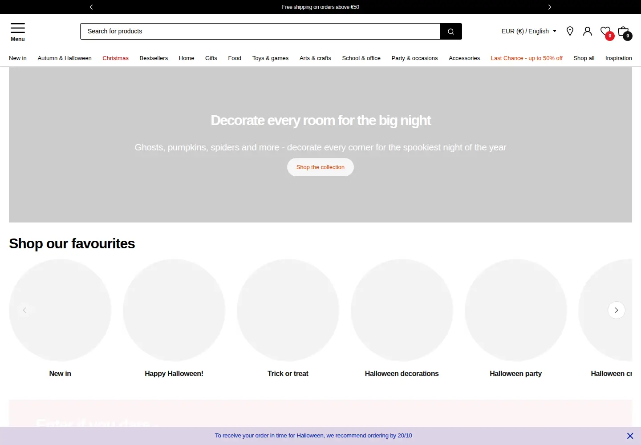Open Party & occasions category
The width and height of the screenshot is (641, 445).
(414, 58)
